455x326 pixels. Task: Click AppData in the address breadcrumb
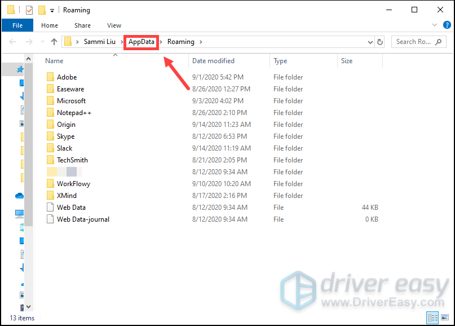point(142,42)
